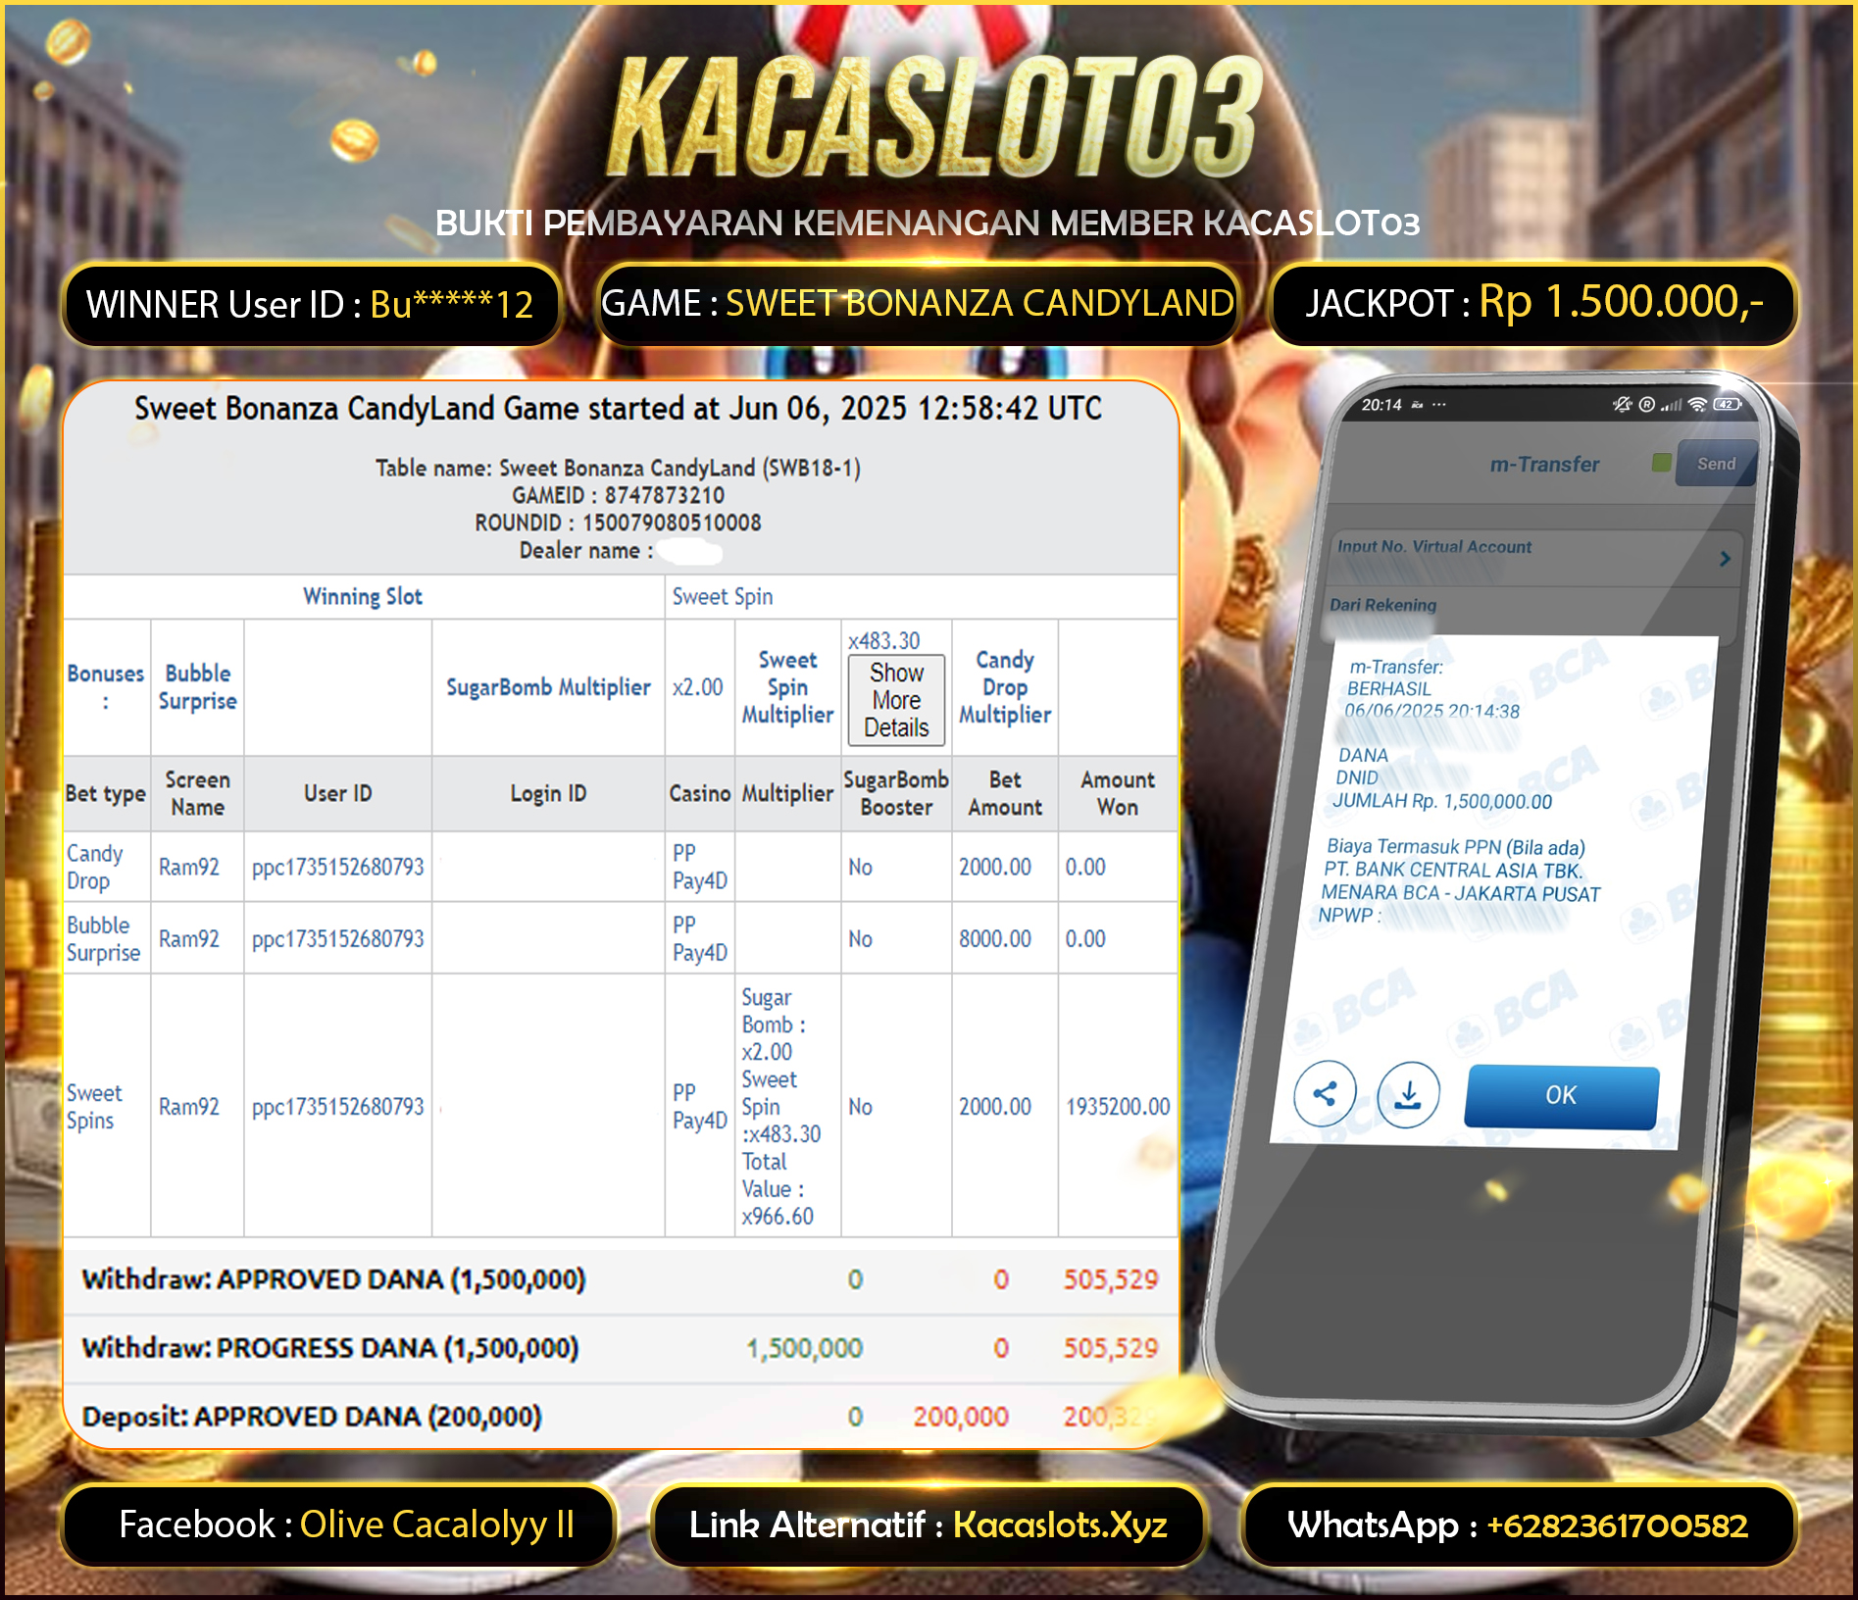Tap the Send button in m-Transfer header

1715,464
